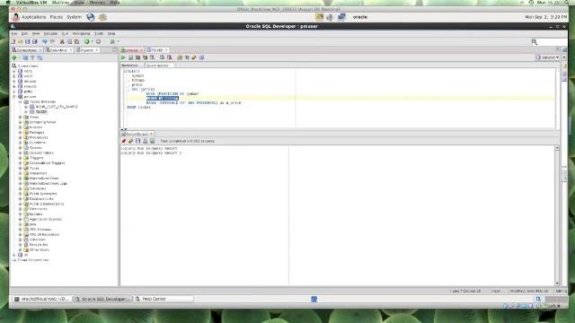The image size is (575, 323).
Task: Click the Explain Plan icon in worksheet toolbar
Action: (x=137, y=57)
